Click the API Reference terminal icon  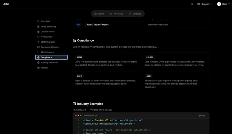[x=38, y=52]
